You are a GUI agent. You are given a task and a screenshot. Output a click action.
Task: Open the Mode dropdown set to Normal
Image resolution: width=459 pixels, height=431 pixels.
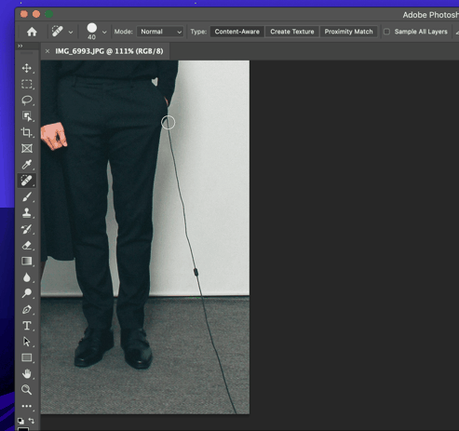160,32
